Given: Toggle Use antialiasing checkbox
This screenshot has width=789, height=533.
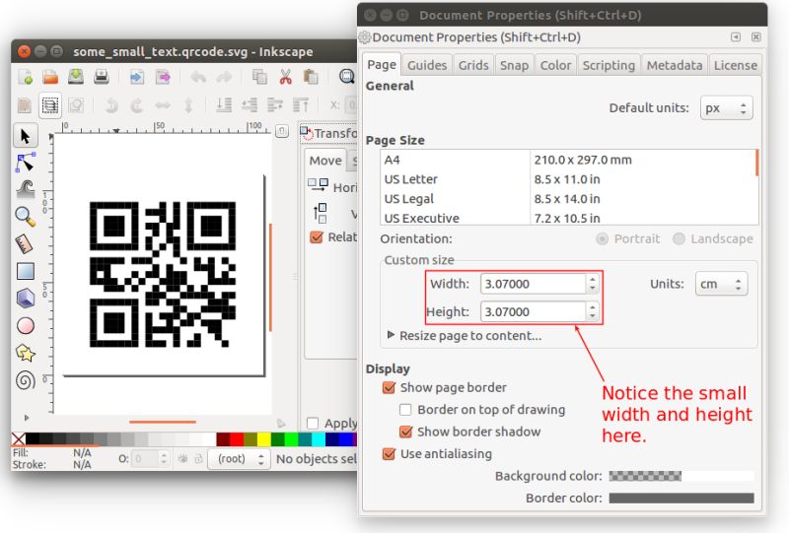Looking at the screenshot, I should (389, 453).
